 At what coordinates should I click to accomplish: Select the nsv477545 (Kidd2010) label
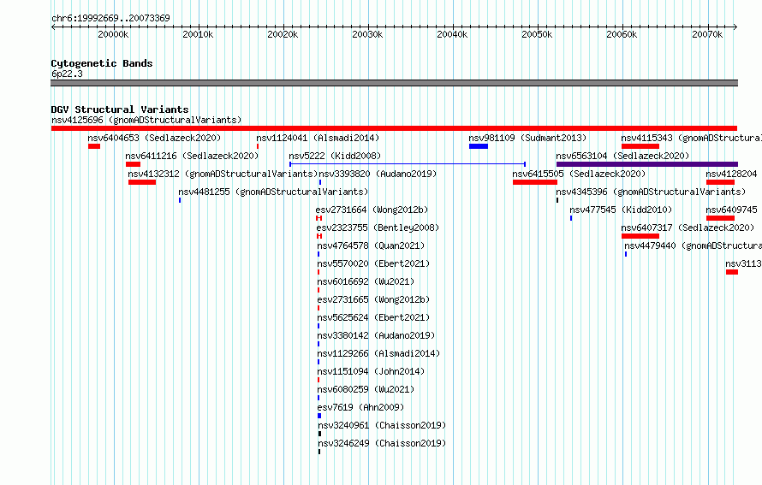pos(621,210)
